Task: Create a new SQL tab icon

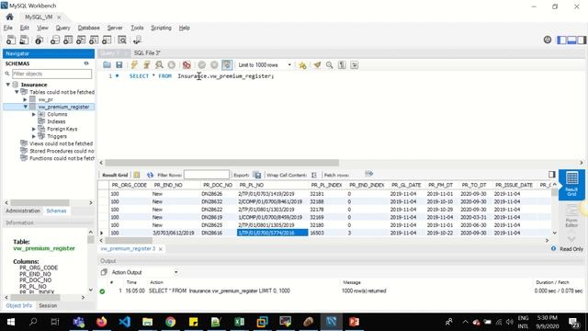Action: [11, 40]
